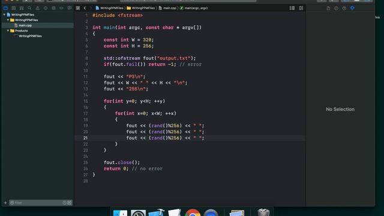Open the Symbol navigator
Image resolution: width=384 pixels, height=216 pixels.
click(x=22, y=8)
